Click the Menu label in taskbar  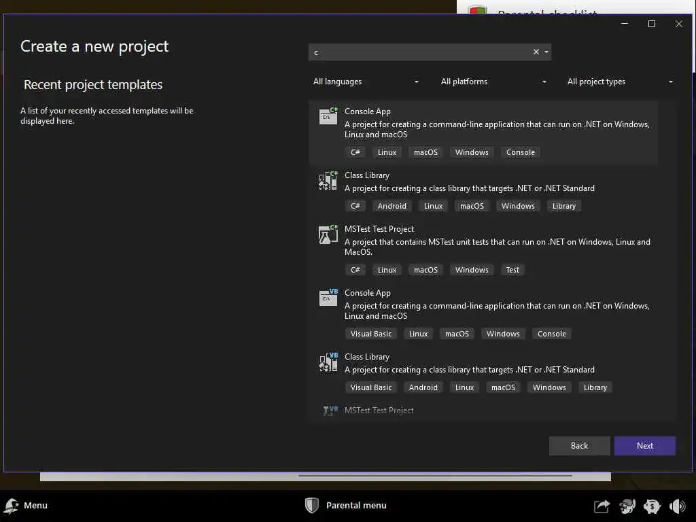[x=35, y=506]
